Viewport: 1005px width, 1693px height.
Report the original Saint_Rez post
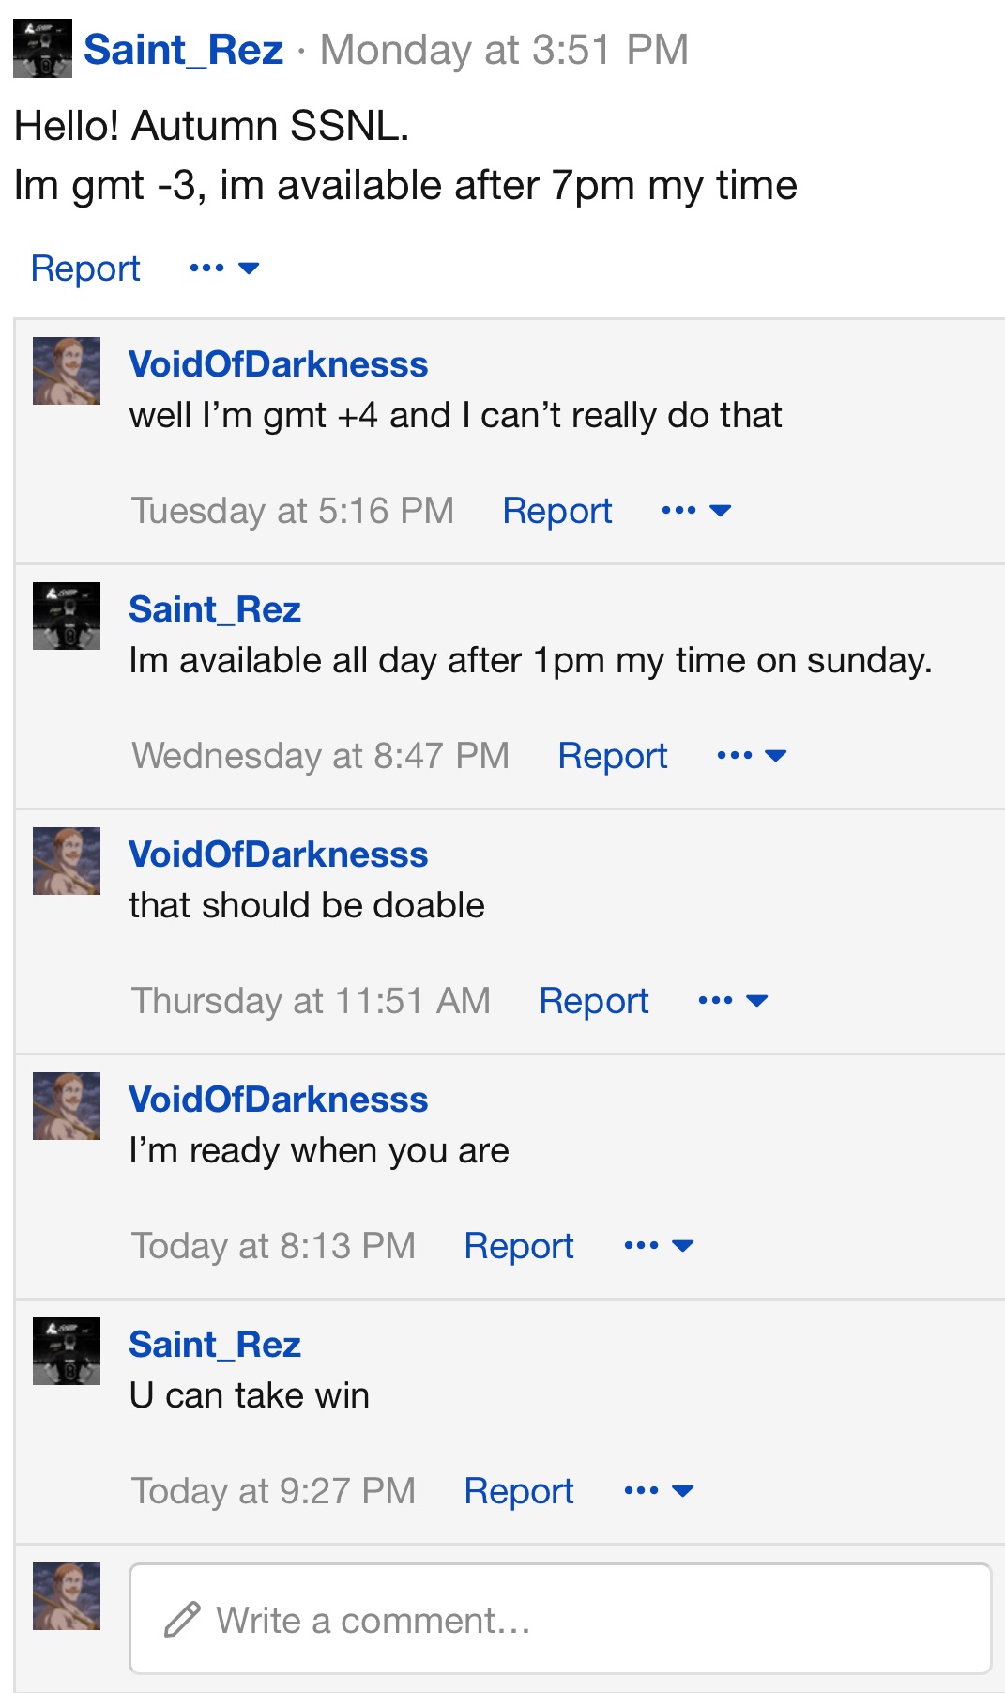click(85, 269)
